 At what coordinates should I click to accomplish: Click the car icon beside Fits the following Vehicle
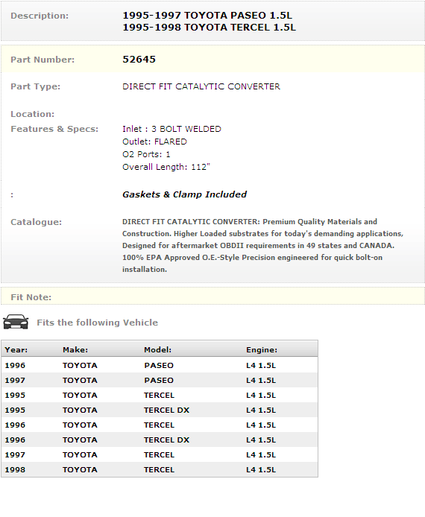16,322
